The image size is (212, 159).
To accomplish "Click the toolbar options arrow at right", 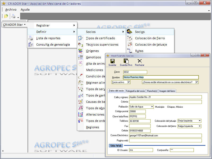I will pyautogui.click(x=209, y=11).
